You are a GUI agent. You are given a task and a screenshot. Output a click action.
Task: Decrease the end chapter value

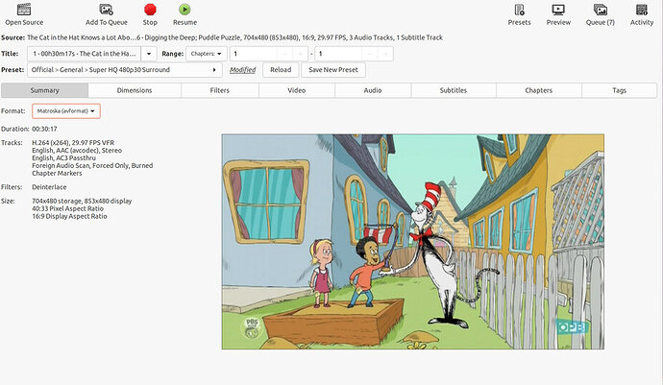pos(370,54)
